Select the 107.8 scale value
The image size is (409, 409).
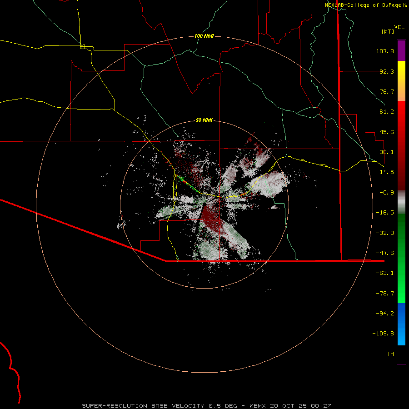pos(385,51)
